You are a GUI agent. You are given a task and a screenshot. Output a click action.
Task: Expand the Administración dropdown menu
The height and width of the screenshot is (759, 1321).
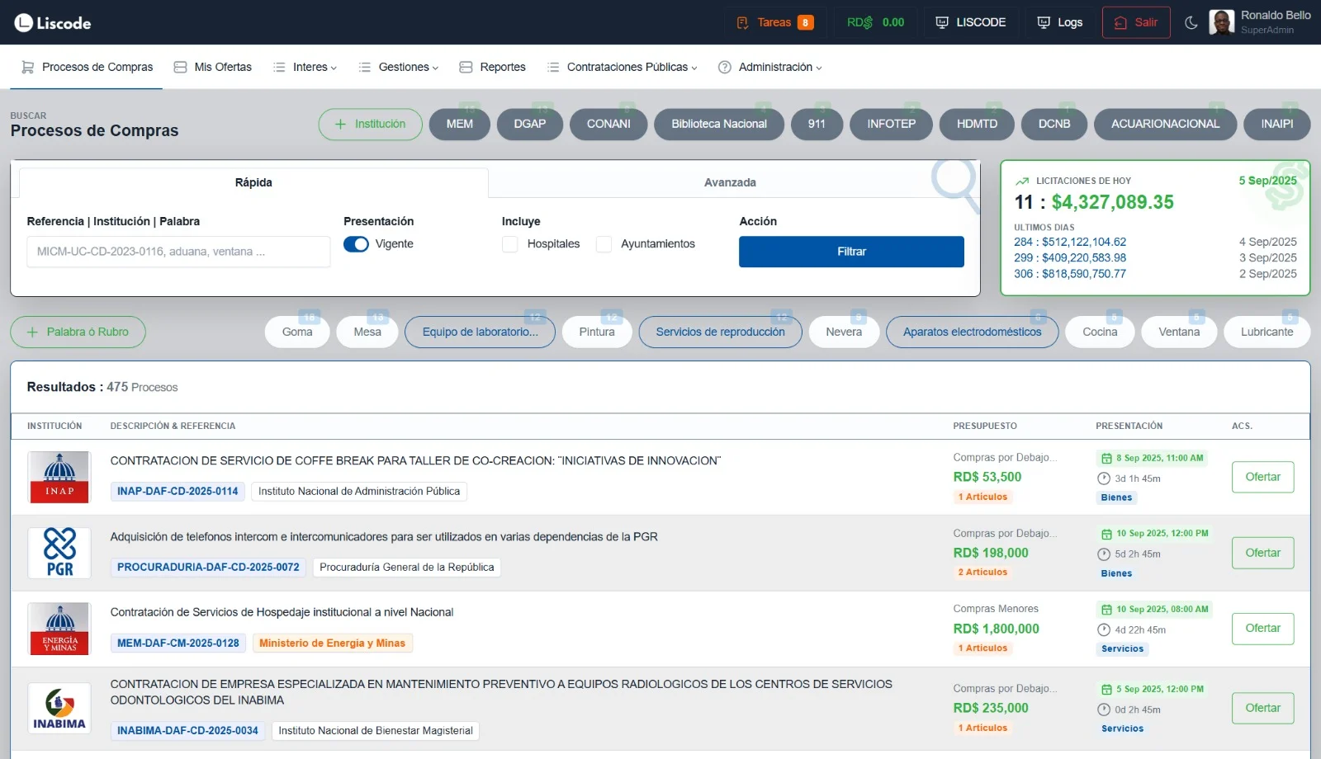pos(770,67)
